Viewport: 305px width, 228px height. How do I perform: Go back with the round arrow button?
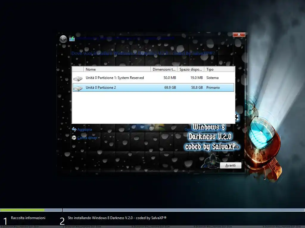tap(63, 39)
